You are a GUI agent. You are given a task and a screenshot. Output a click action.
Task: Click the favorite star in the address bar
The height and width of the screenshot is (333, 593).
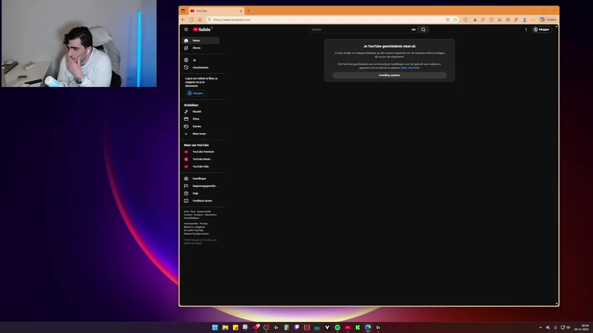pyautogui.click(x=455, y=19)
